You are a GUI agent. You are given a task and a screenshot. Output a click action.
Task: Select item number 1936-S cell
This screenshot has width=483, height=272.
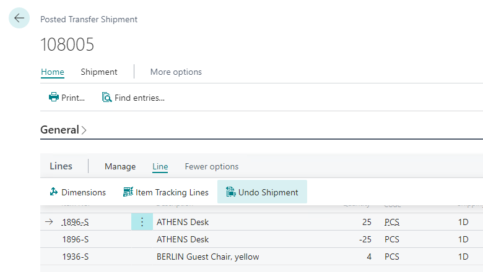pyautogui.click(x=76, y=257)
